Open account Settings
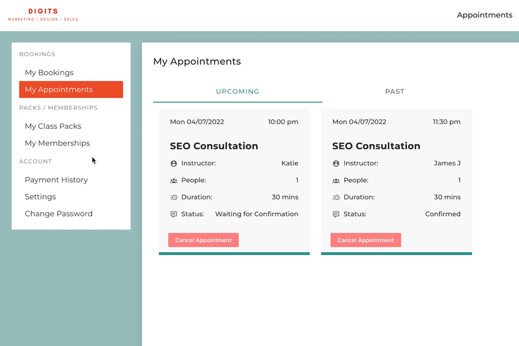 click(x=41, y=197)
